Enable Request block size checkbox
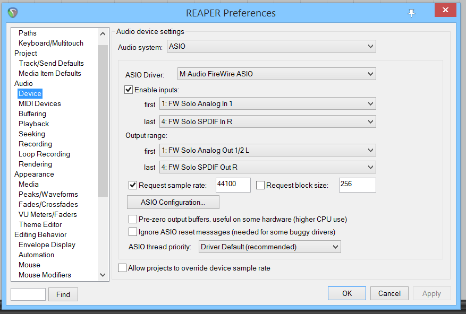Screen dimensions: 466x314 [x=260, y=185]
